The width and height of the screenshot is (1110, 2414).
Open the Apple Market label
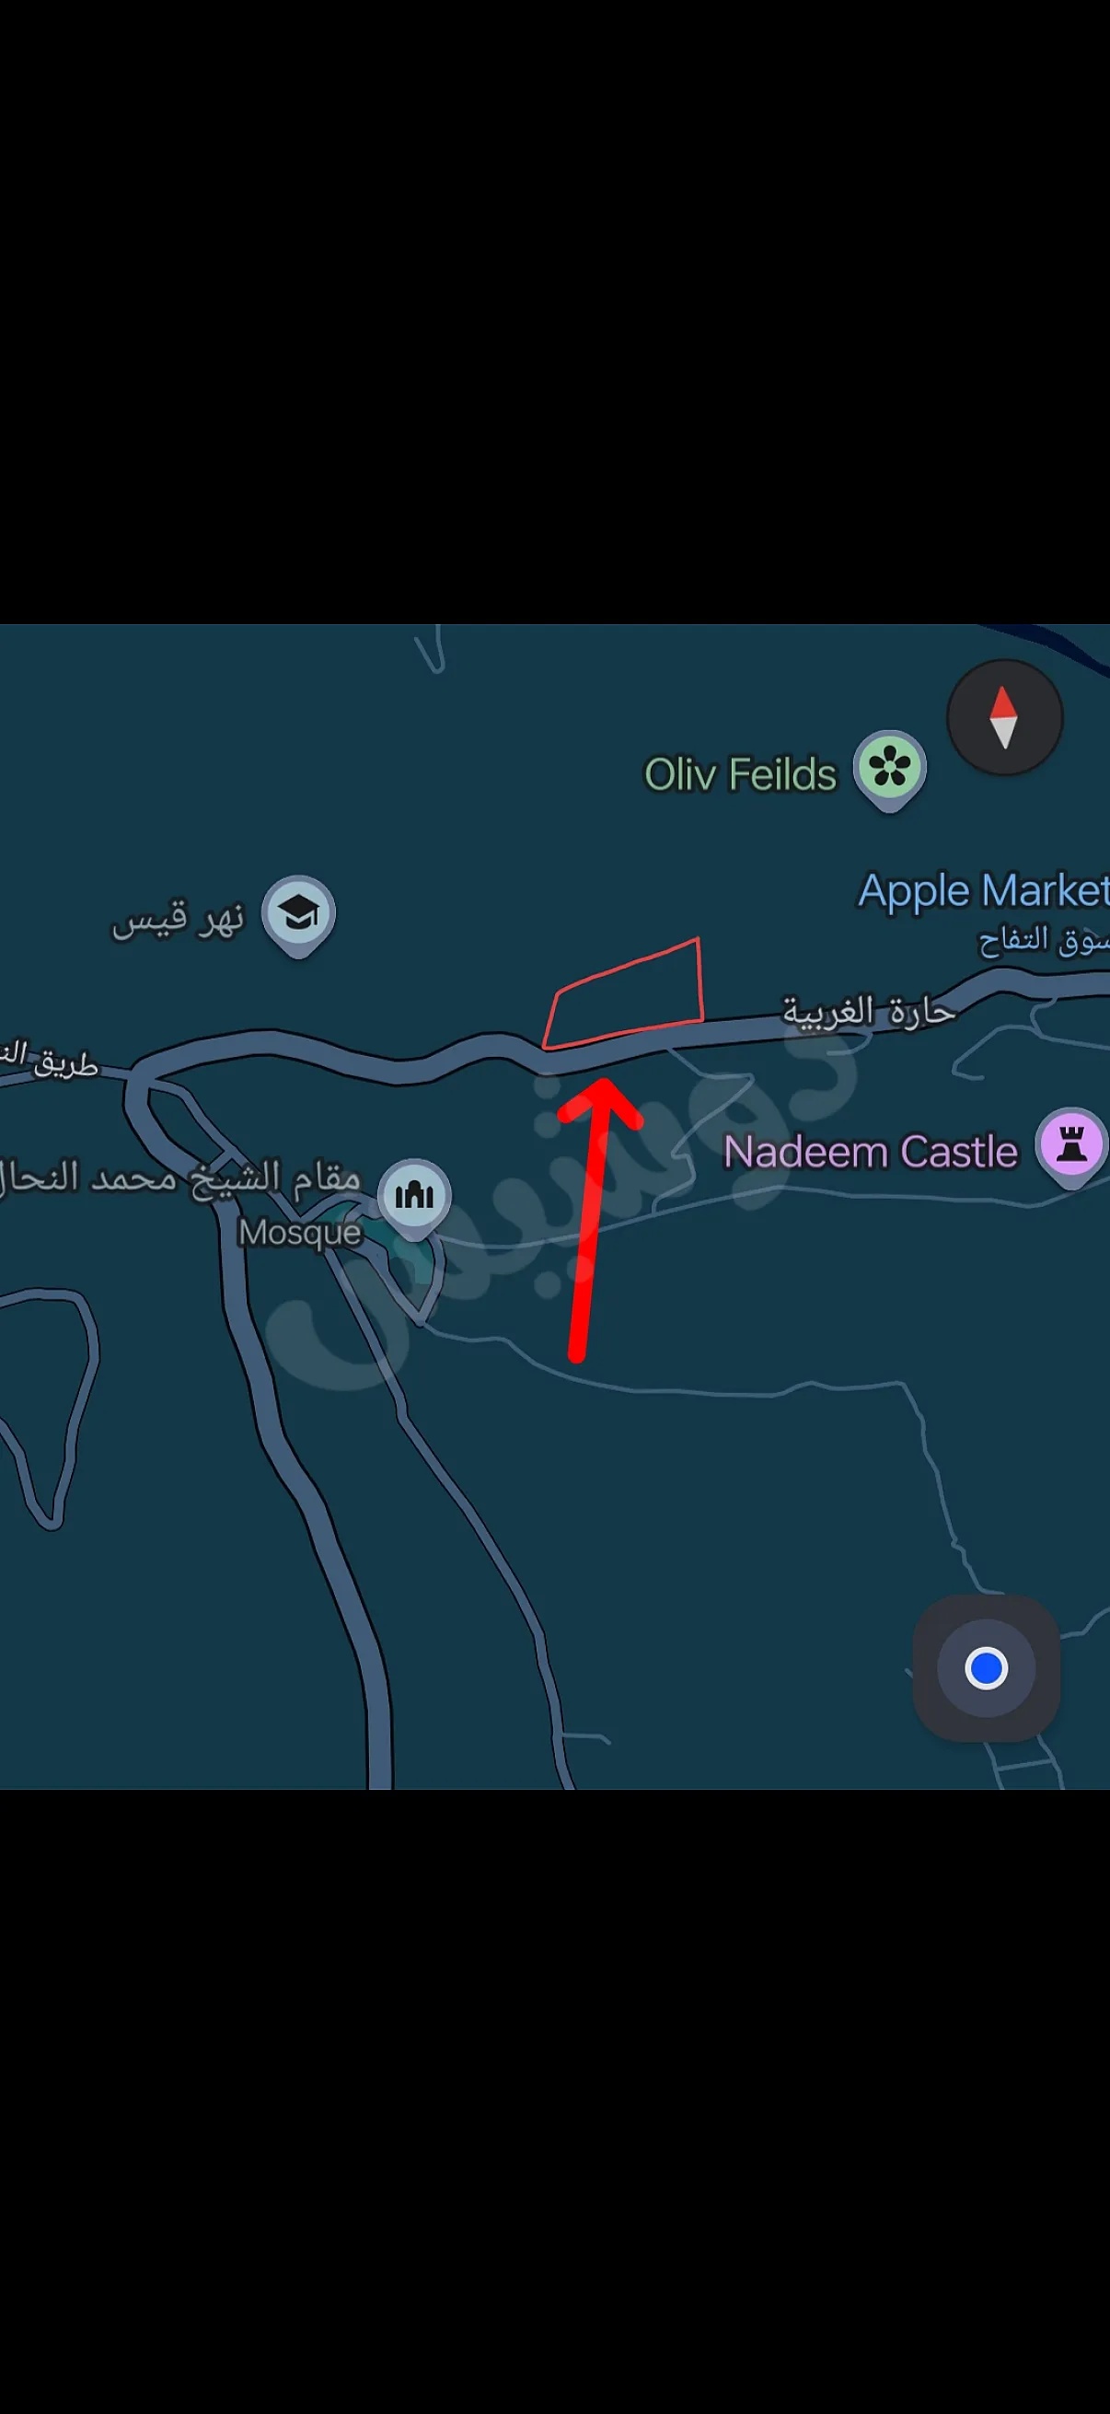[984, 891]
